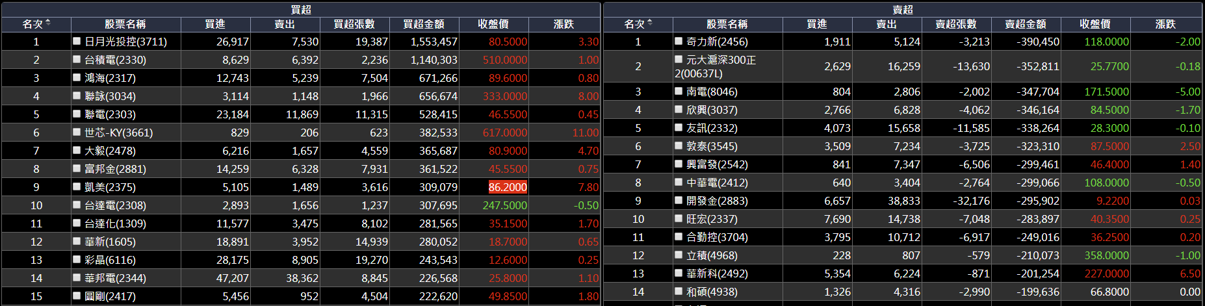
Task: Tick the checkbox for 和碩(4938)
Action: pyautogui.click(x=679, y=291)
